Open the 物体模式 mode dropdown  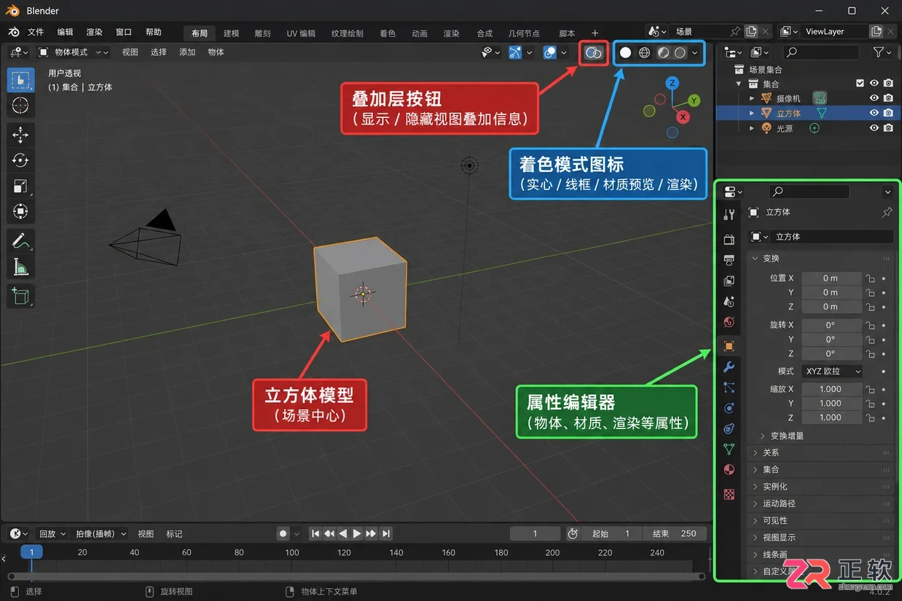tap(73, 52)
